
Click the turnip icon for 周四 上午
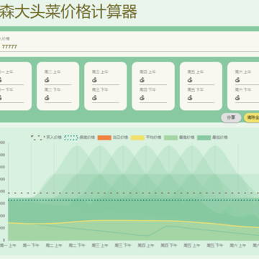[142, 80]
